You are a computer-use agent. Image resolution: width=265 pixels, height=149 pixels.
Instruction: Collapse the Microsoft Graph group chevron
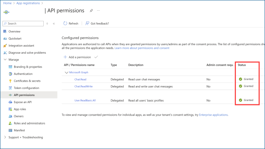(x=66, y=73)
